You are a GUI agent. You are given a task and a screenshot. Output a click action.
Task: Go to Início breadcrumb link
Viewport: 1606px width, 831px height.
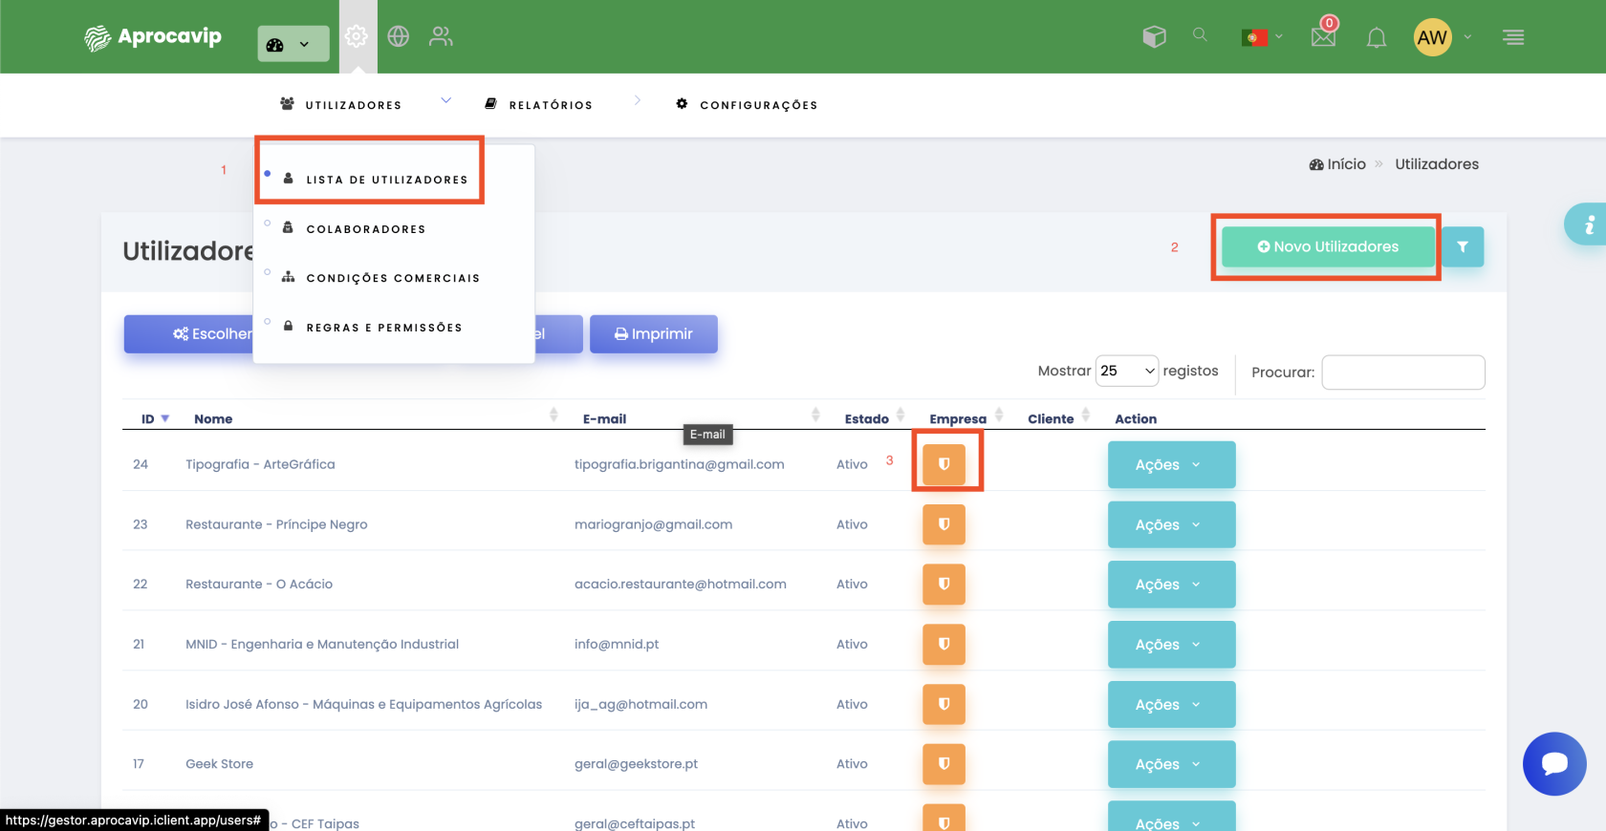pos(1337,164)
